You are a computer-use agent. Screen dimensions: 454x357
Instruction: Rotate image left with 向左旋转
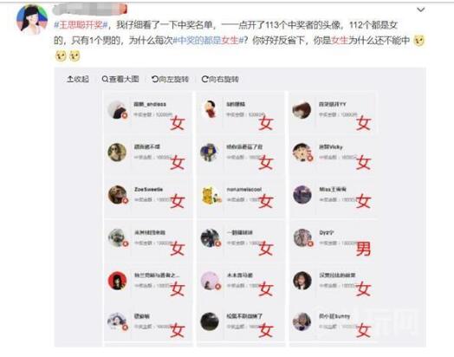pos(170,79)
